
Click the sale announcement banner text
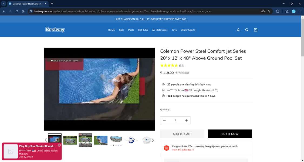pyautogui.click(x=150, y=19)
